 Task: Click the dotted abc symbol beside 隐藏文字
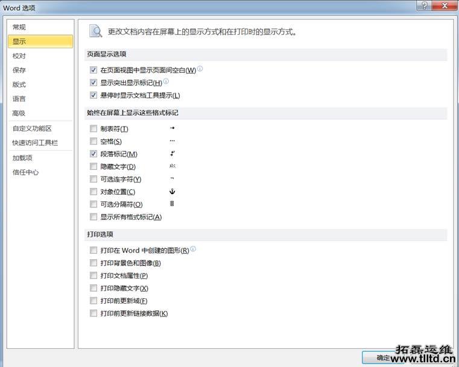coord(173,166)
